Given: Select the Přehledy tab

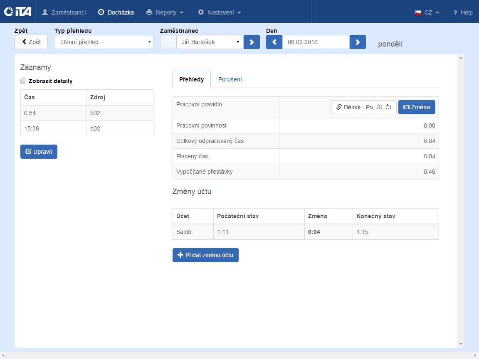Looking at the screenshot, I should coord(192,79).
